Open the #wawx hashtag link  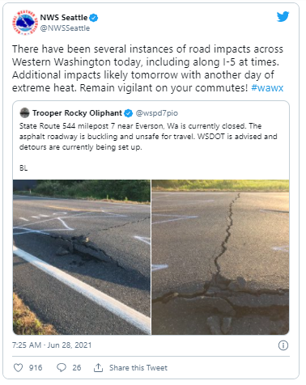(x=267, y=88)
